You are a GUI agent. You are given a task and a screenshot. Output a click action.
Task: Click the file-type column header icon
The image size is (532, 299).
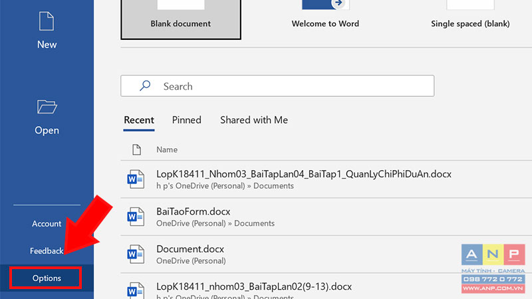coord(137,149)
